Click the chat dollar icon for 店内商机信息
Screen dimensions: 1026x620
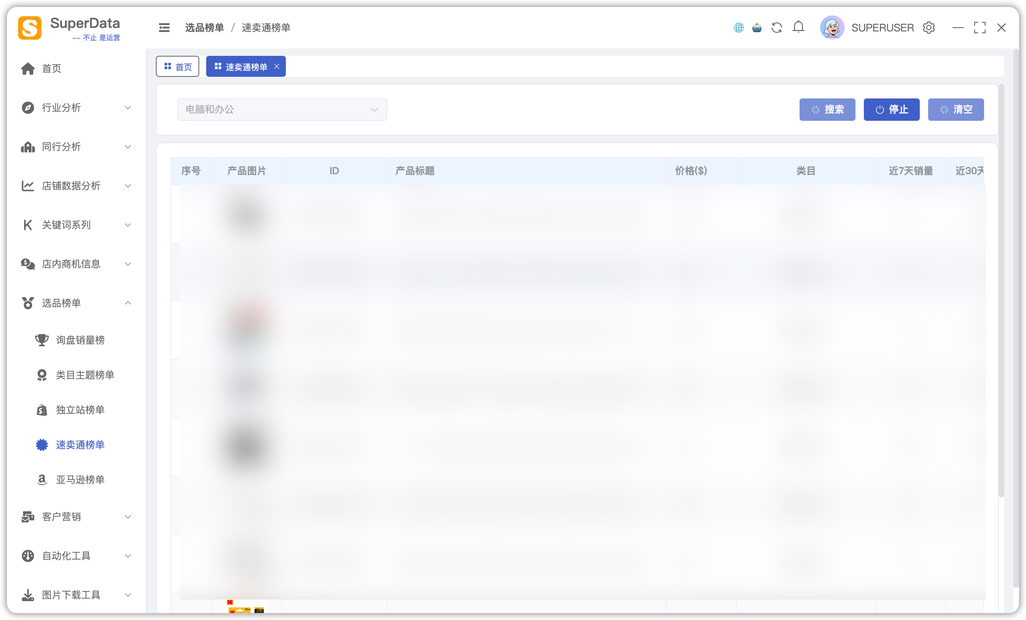[x=28, y=264]
